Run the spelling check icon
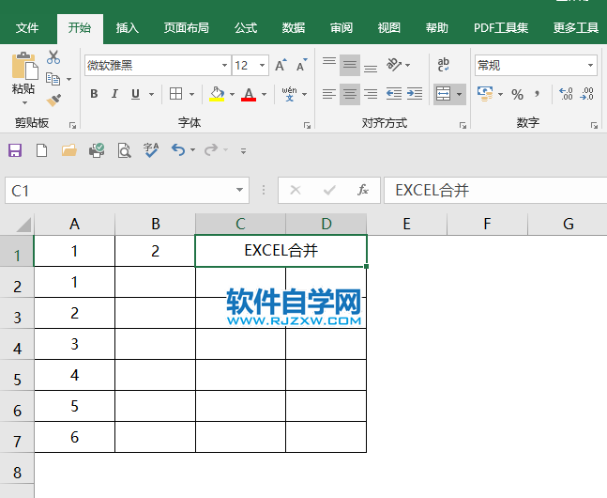This screenshot has width=607, height=498. (x=151, y=150)
